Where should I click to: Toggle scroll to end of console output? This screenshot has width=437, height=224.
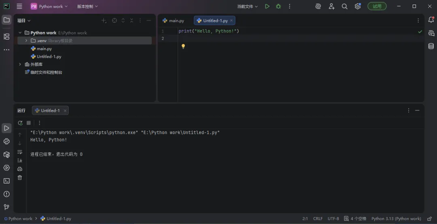tap(20, 160)
